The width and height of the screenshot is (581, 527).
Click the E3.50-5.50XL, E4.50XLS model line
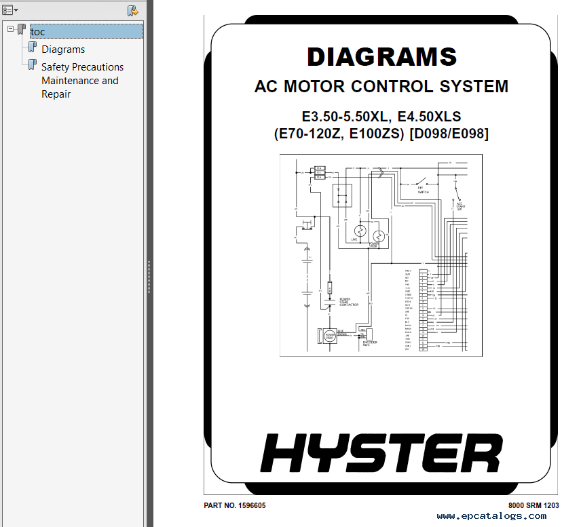pyautogui.click(x=381, y=117)
